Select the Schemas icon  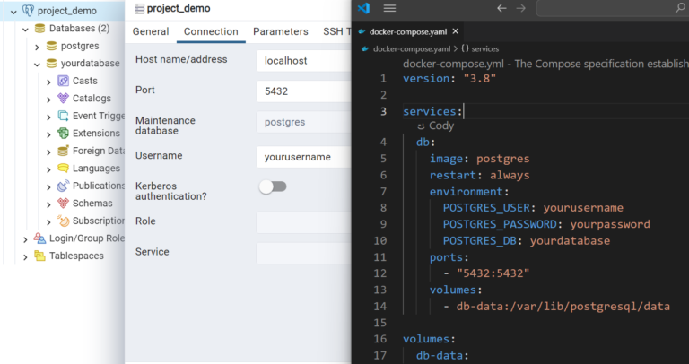tap(64, 204)
